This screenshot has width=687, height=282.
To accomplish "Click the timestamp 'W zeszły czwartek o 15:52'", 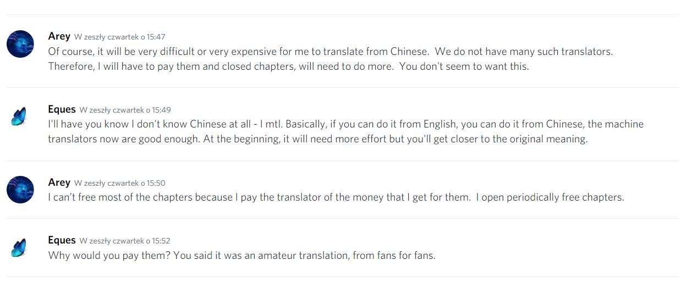I will [125, 241].
